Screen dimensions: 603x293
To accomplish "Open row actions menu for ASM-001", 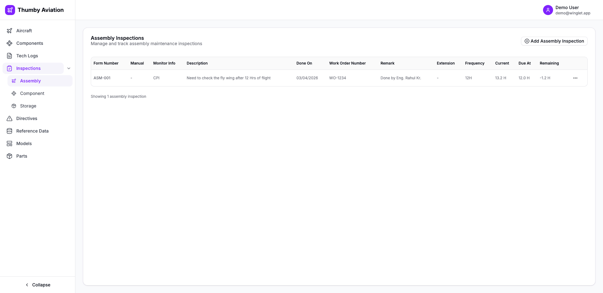I will tap(575, 78).
